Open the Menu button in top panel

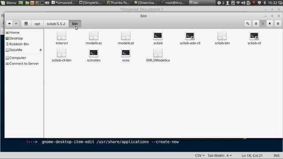click(9, 3)
